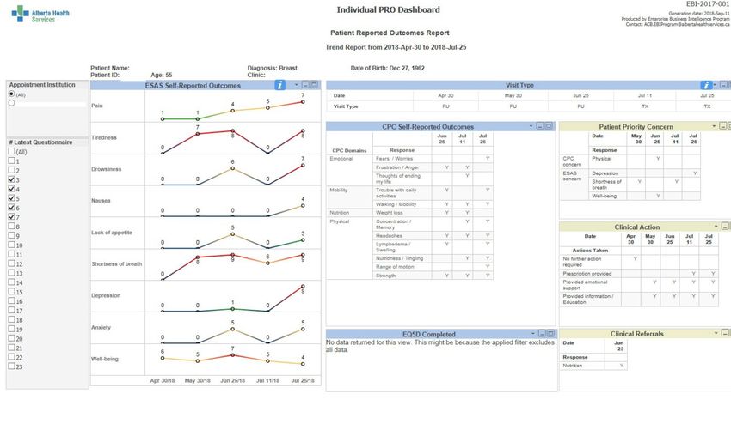Maximize the CPC Self-Reported Outcomes panel

(x=549, y=125)
